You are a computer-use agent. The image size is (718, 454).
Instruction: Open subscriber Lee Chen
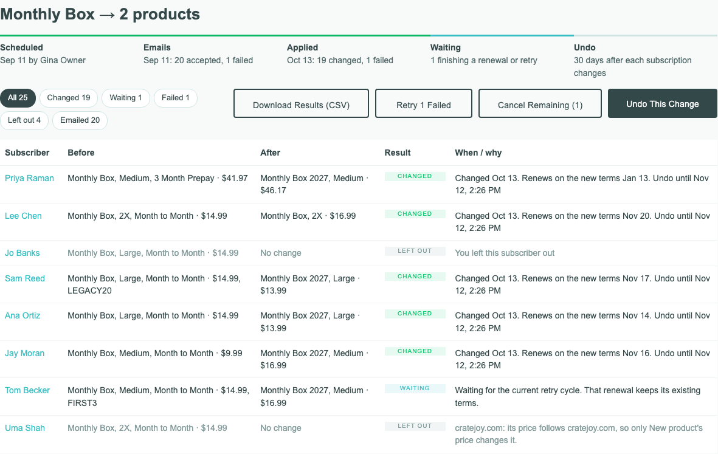click(23, 216)
